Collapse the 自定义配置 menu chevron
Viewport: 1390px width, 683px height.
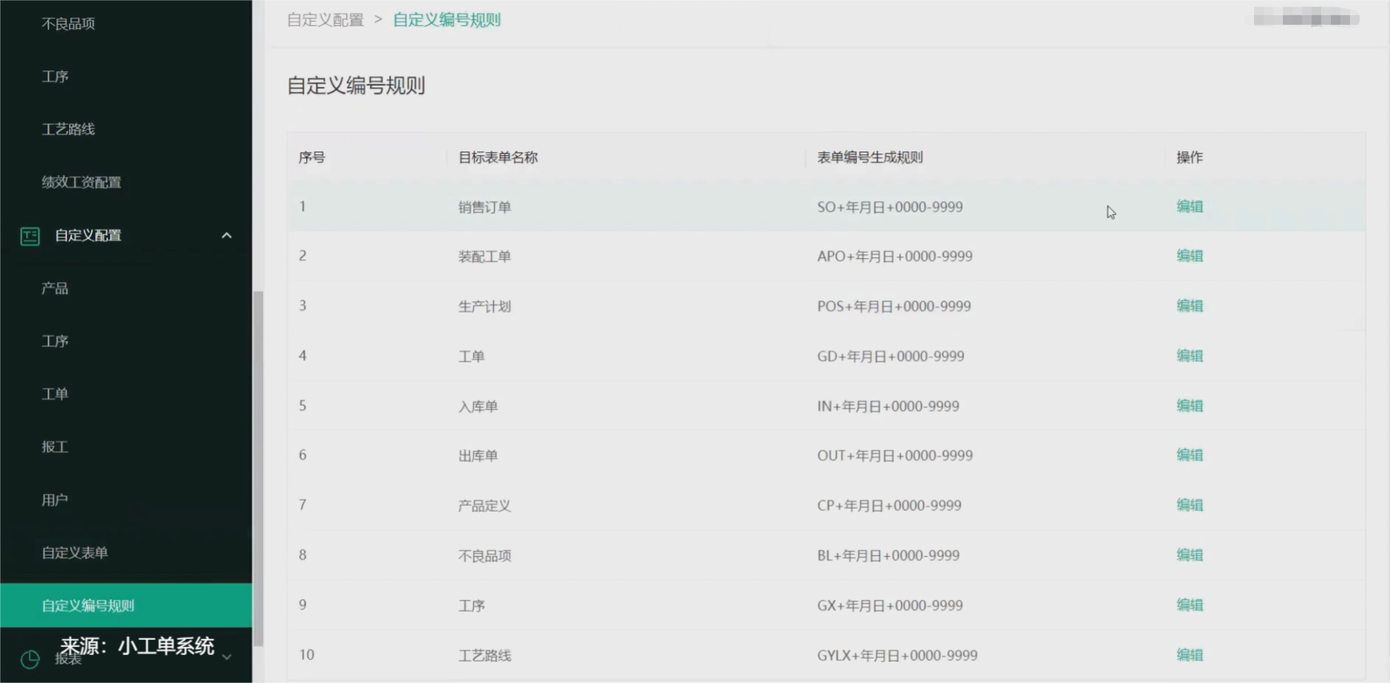point(226,236)
